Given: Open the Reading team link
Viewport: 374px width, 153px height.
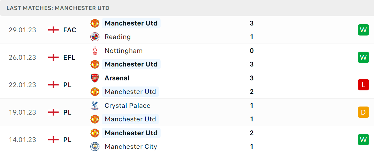Looking at the screenshot, I should click(x=118, y=37).
